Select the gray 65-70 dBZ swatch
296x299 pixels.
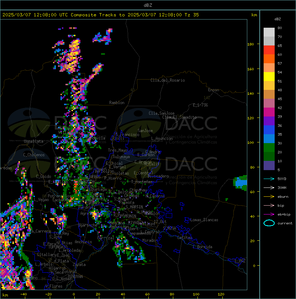click(x=269, y=41)
